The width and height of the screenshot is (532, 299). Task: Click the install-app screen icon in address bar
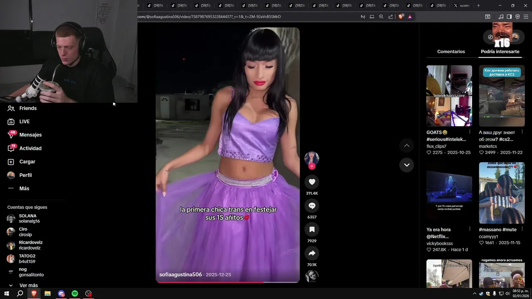(372, 17)
